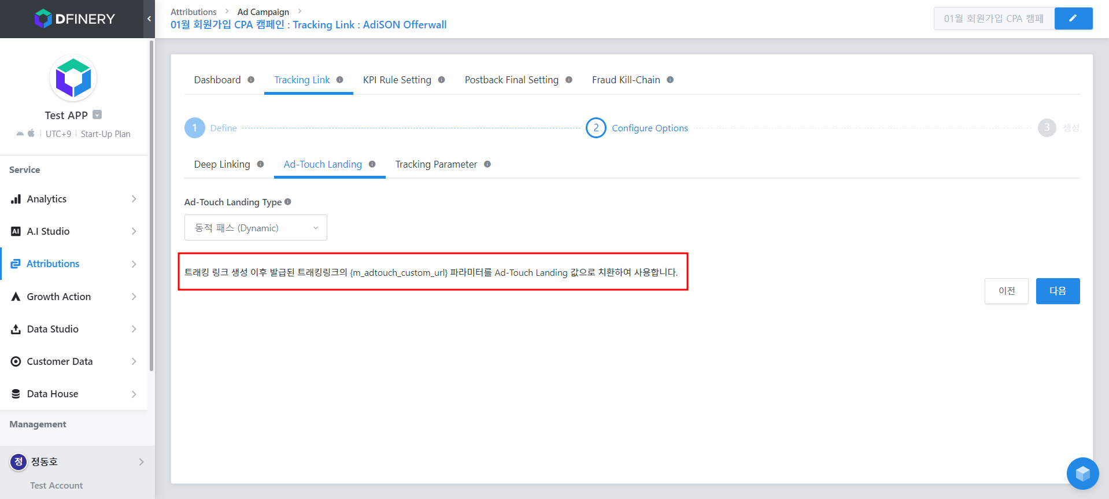Click the 이전 button
The height and width of the screenshot is (499, 1109).
pyautogui.click(x=1007, y=291)
